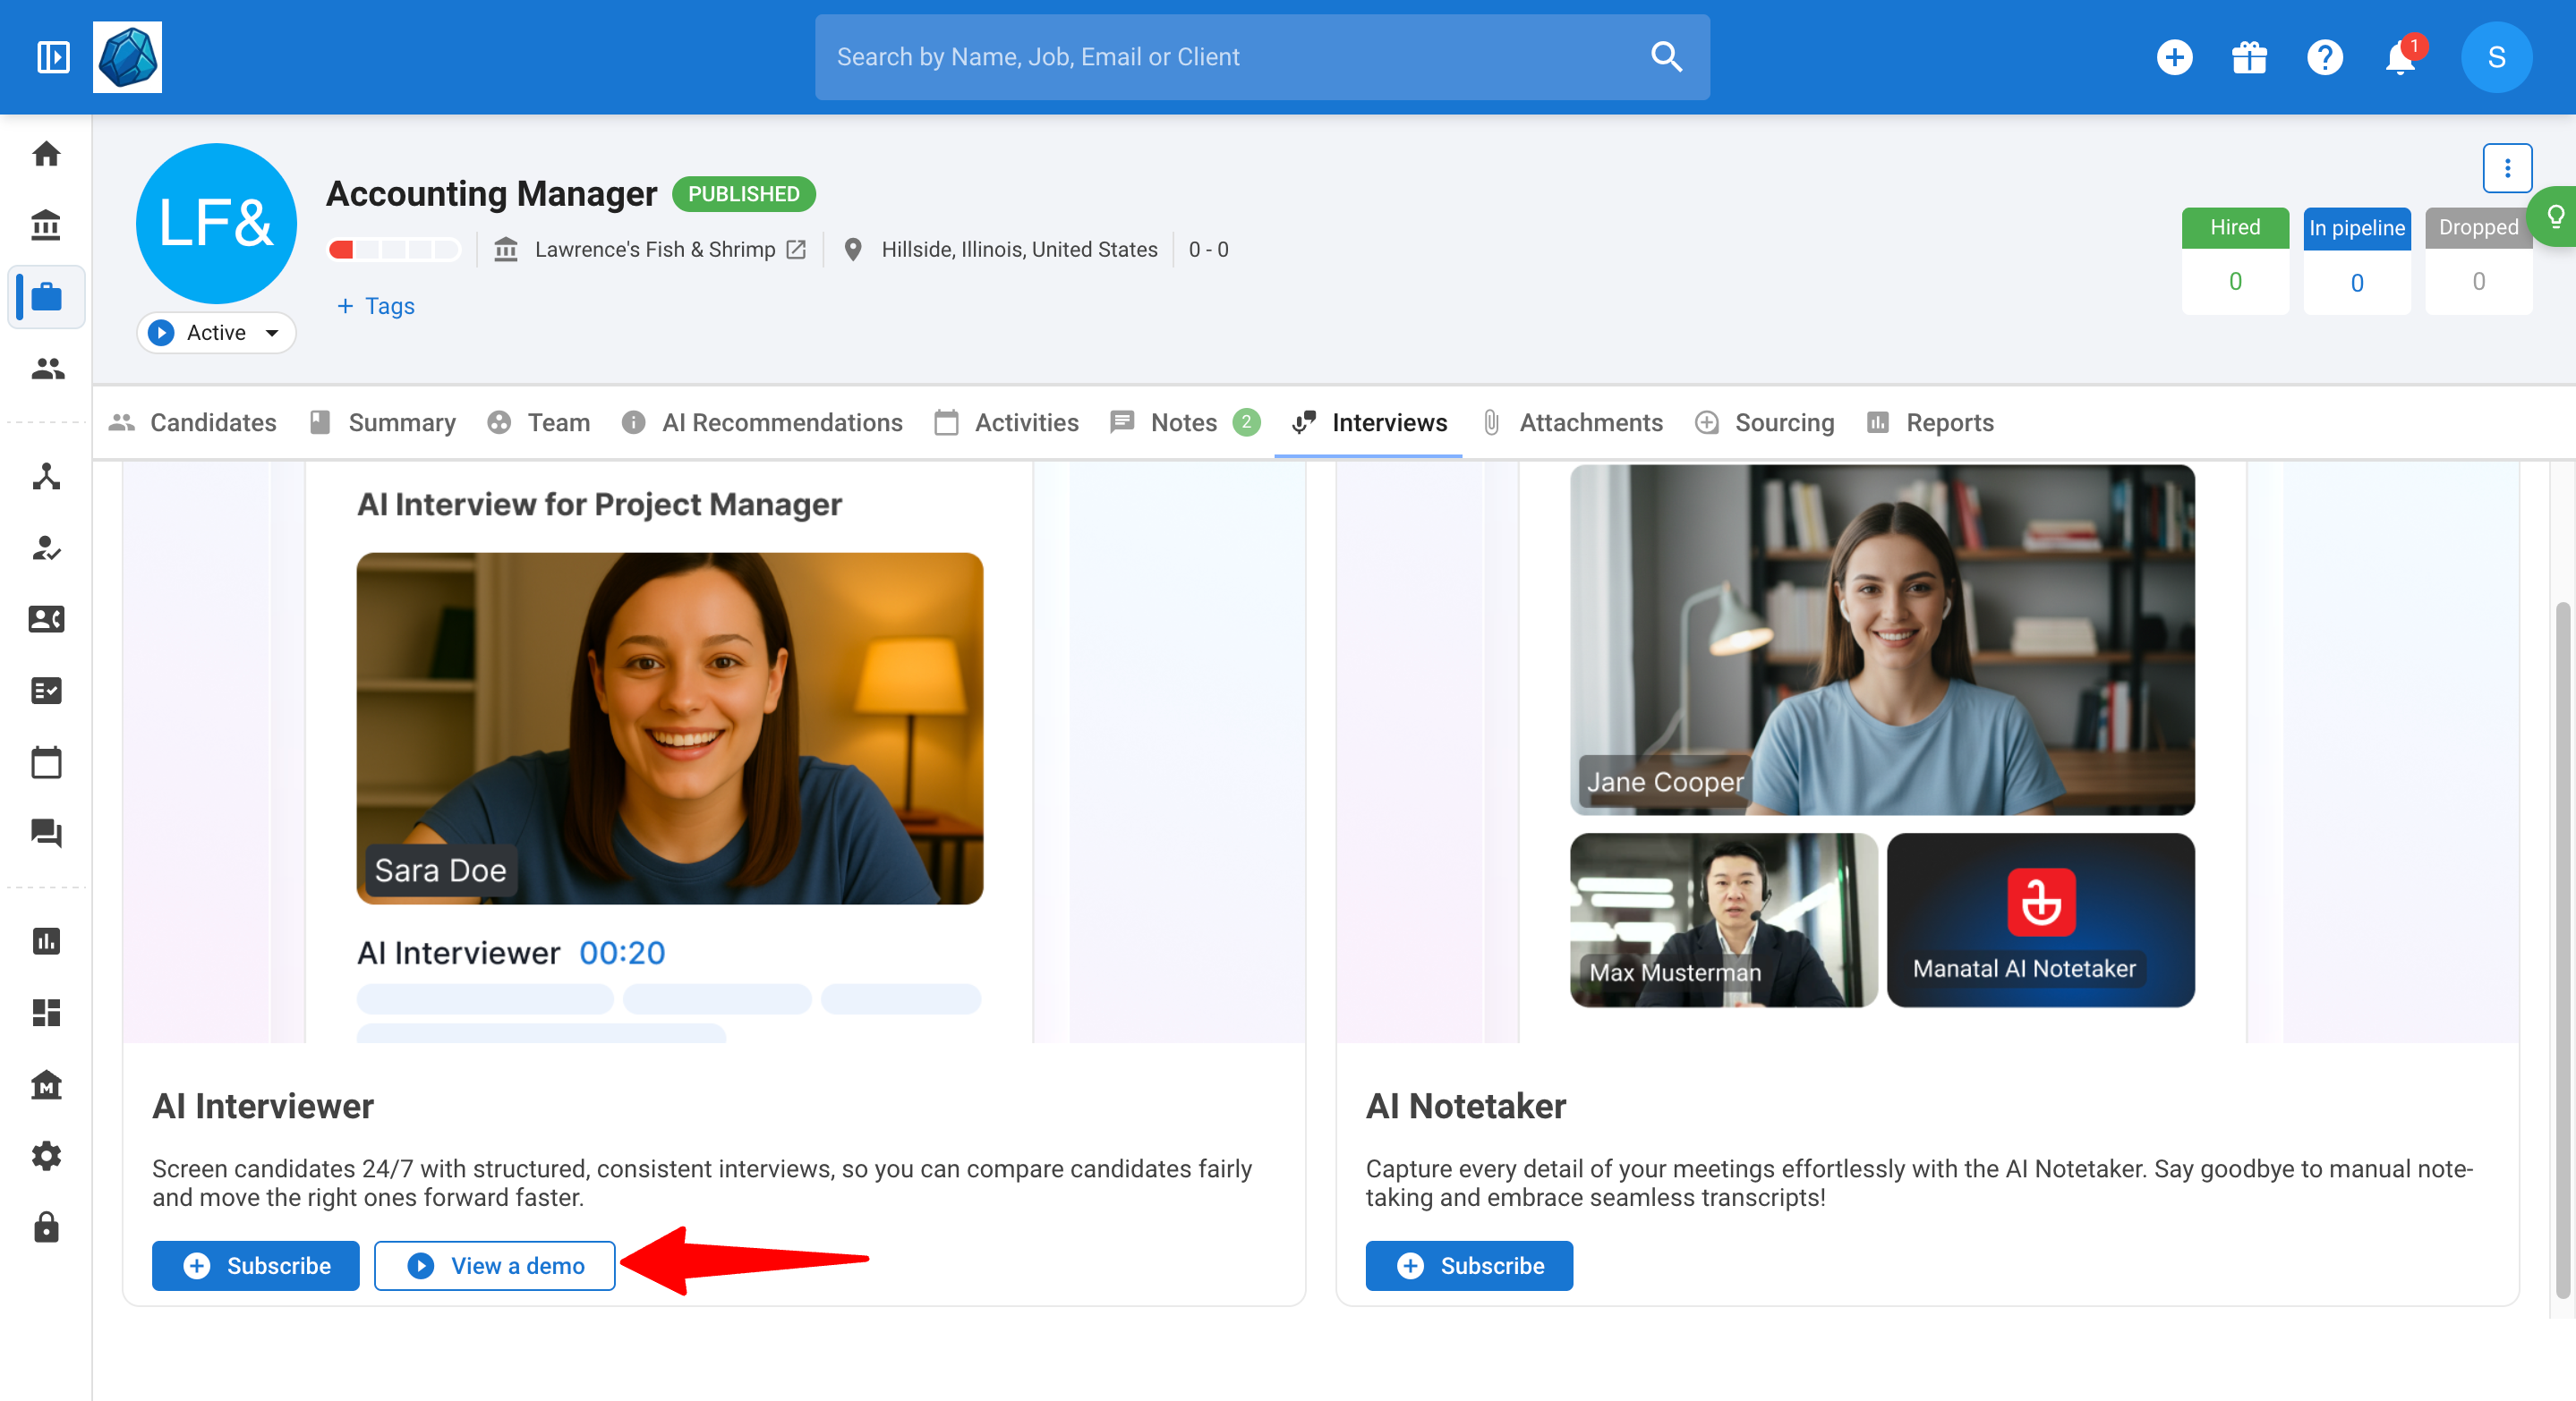Open the Home icon in sidebar

(46, 154)
